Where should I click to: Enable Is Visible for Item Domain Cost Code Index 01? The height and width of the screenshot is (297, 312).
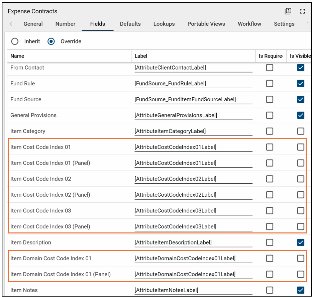click(x=301, y=258)
